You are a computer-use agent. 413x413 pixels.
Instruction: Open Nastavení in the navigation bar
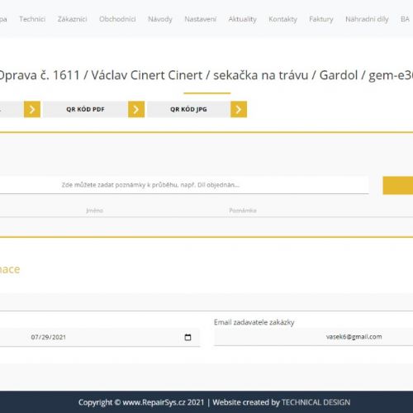(200, 19)
